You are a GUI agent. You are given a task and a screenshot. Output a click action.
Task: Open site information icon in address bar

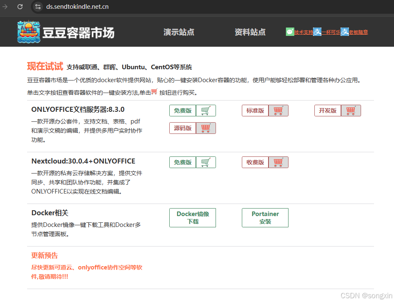coord(38,7)
